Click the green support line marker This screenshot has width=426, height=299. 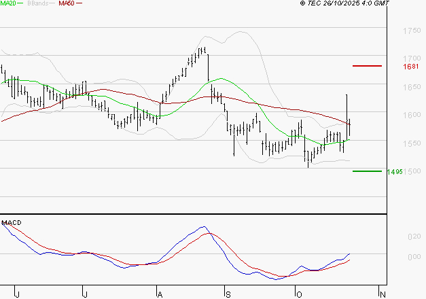pos(367,171)
